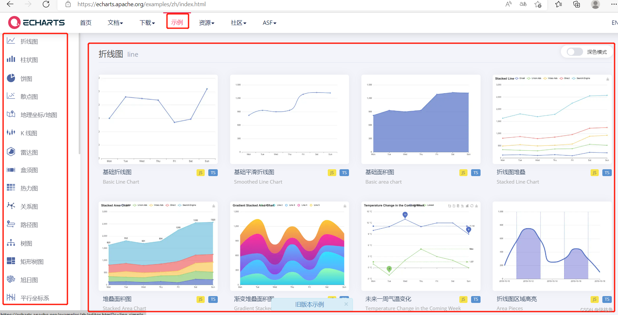Open JS version of 折线图堆叠
618x315 pixels.
(x=594, y=172)
